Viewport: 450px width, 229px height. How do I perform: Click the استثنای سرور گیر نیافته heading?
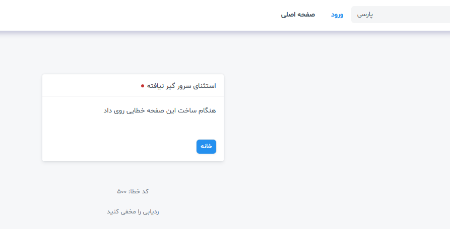[181, 86]
